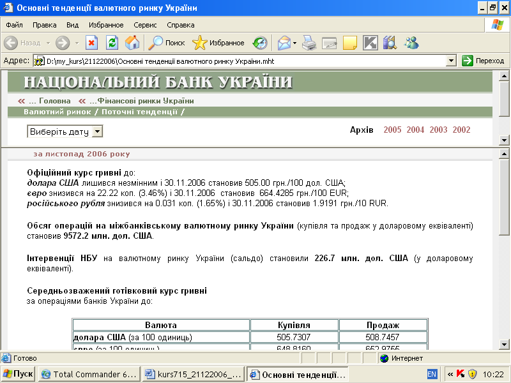511x383 pixels.
Task: Open the Forward history dropdown arrow
Action: [77, 43]
